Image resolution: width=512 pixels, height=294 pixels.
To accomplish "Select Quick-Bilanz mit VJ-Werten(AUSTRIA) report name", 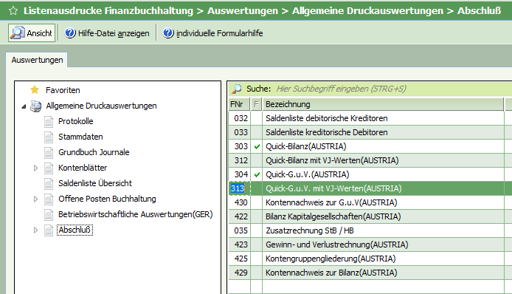I will [x=332, y=160].
